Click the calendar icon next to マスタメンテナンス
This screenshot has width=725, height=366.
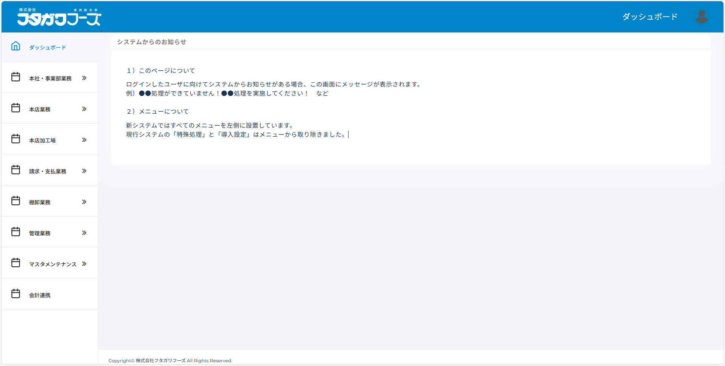(x=15, y=263)
